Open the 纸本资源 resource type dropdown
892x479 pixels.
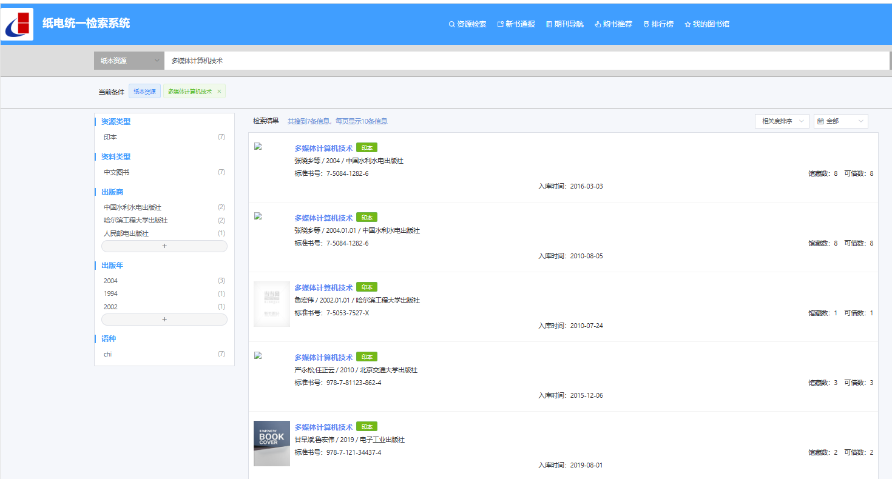click(129, 61)
